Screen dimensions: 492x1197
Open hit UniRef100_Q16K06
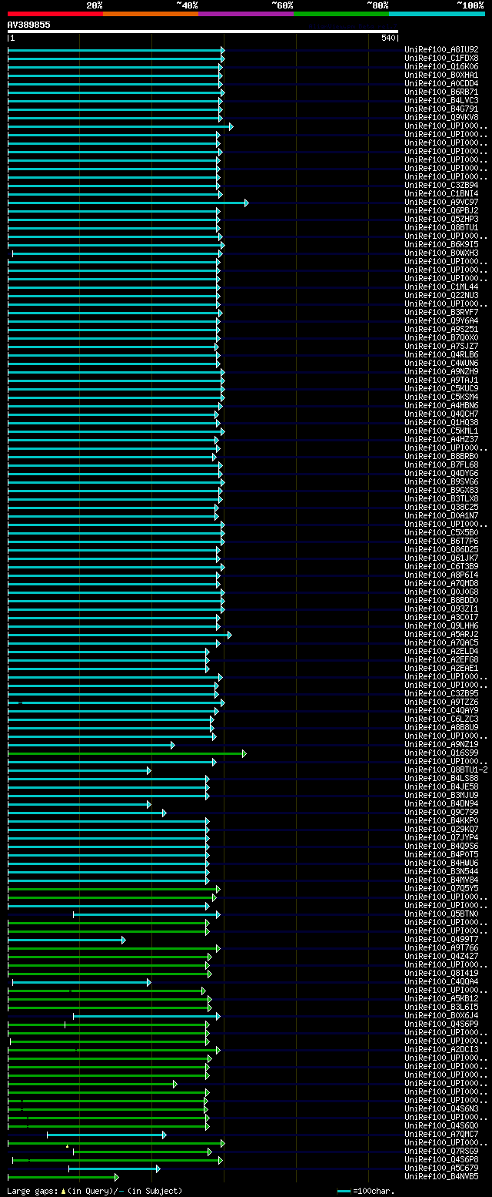[x=441, y=66]
